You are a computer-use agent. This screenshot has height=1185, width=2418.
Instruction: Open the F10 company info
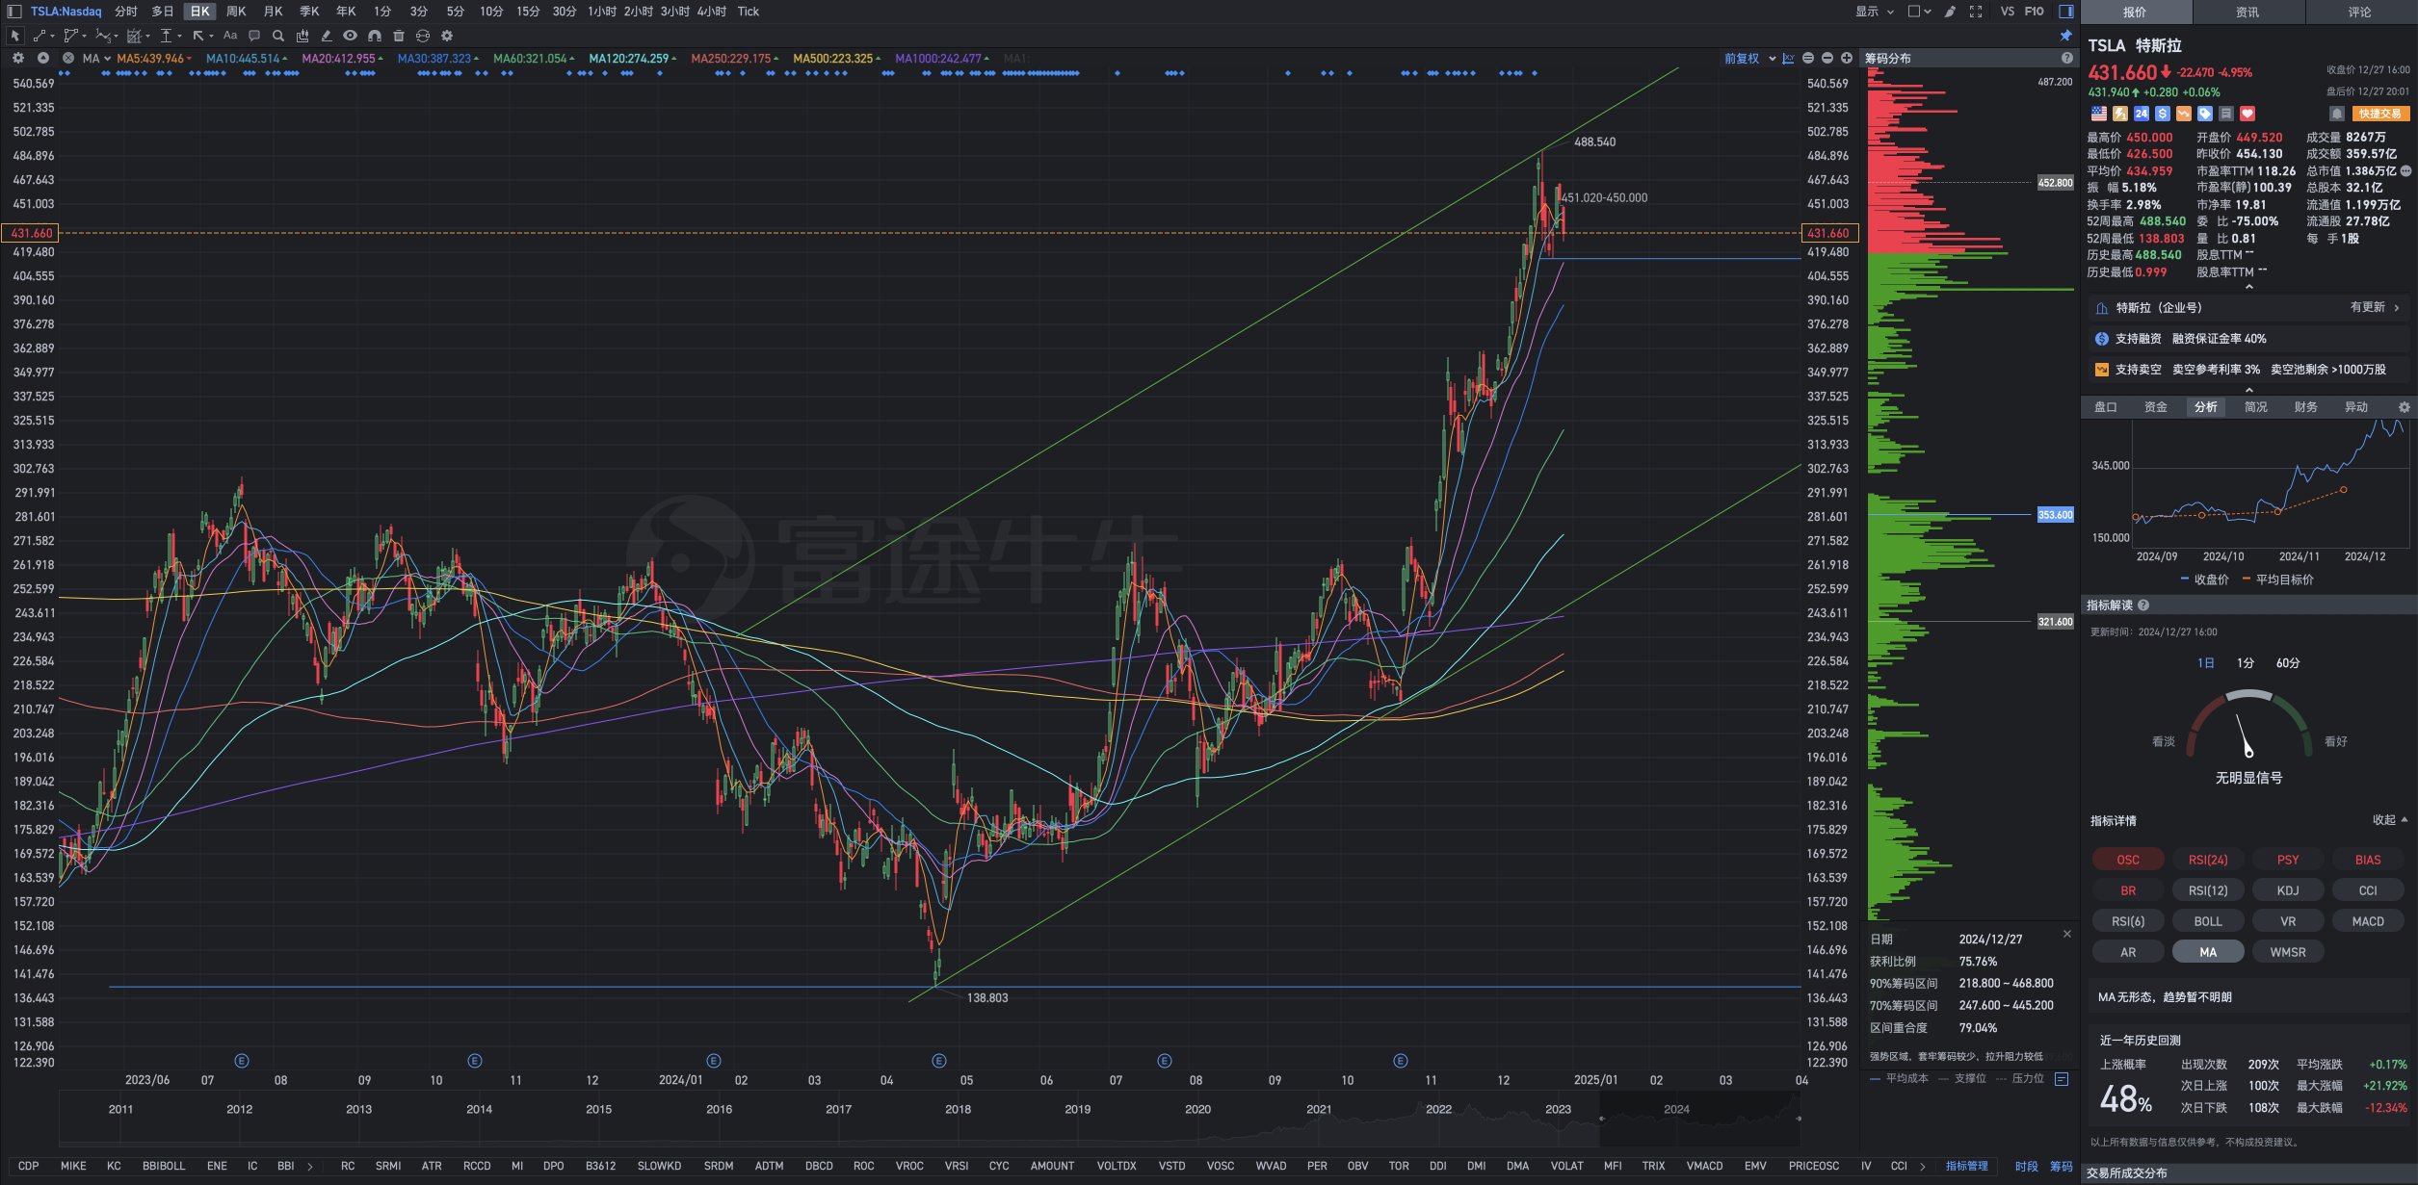(2034, 12)
